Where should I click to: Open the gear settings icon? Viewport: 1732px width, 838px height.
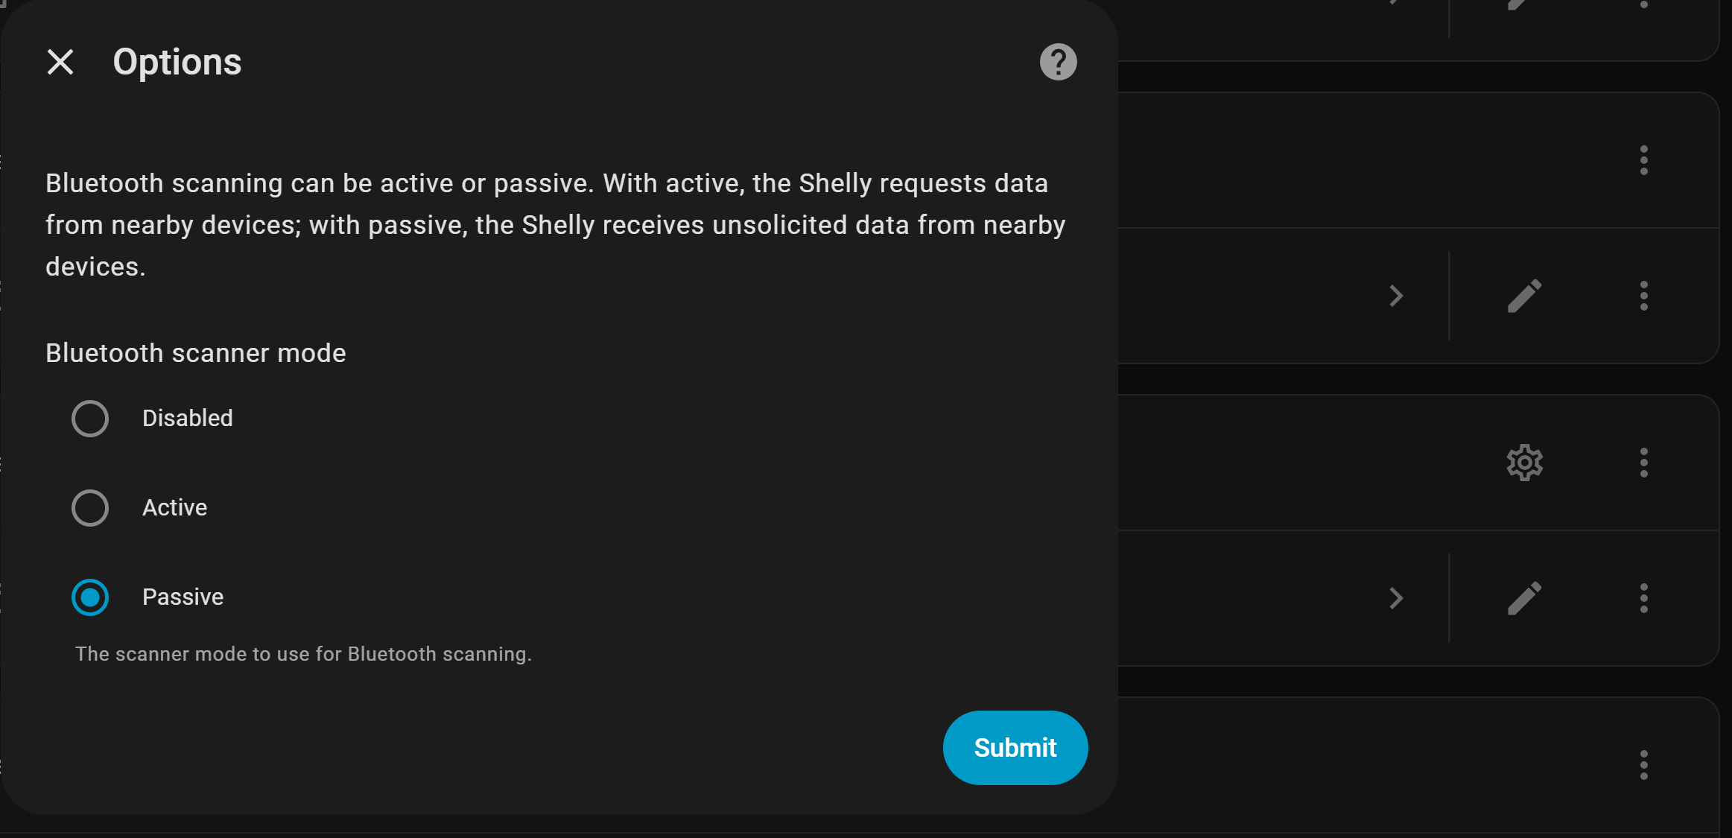pyautogui.click(x=1524, y=463)
